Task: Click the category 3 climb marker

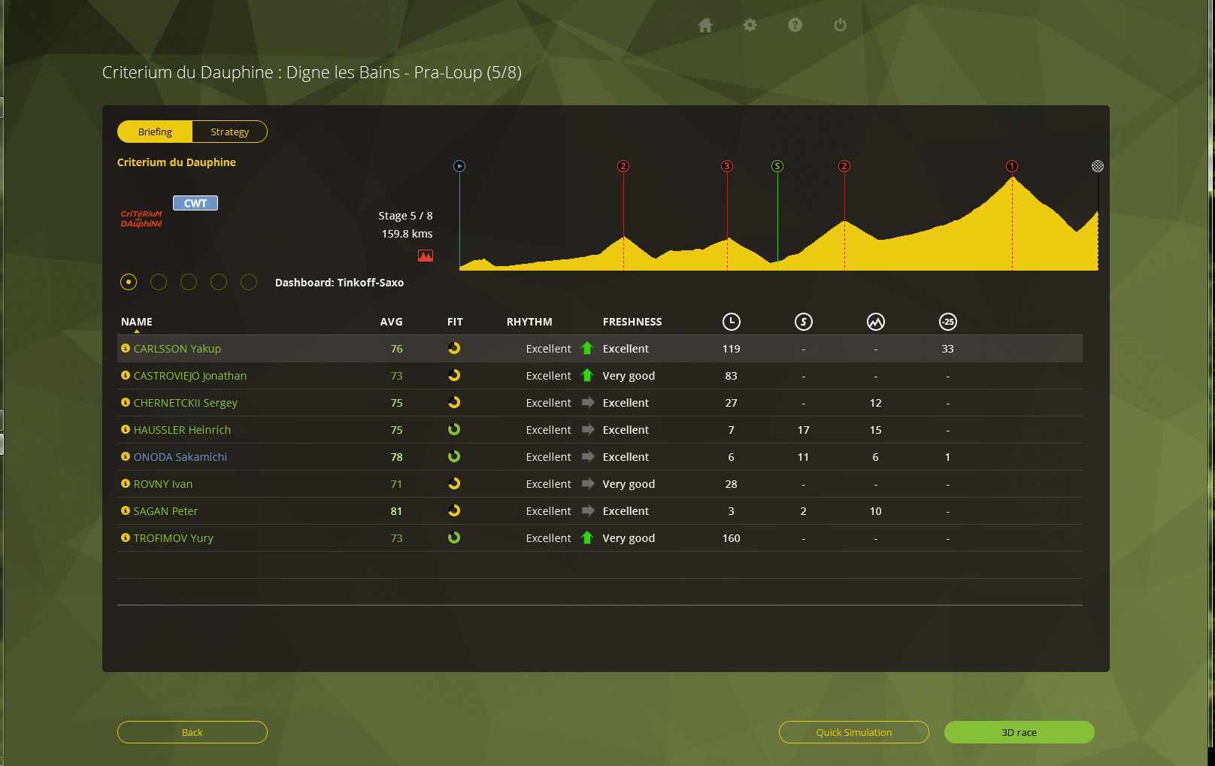Action: coord(727,166)
